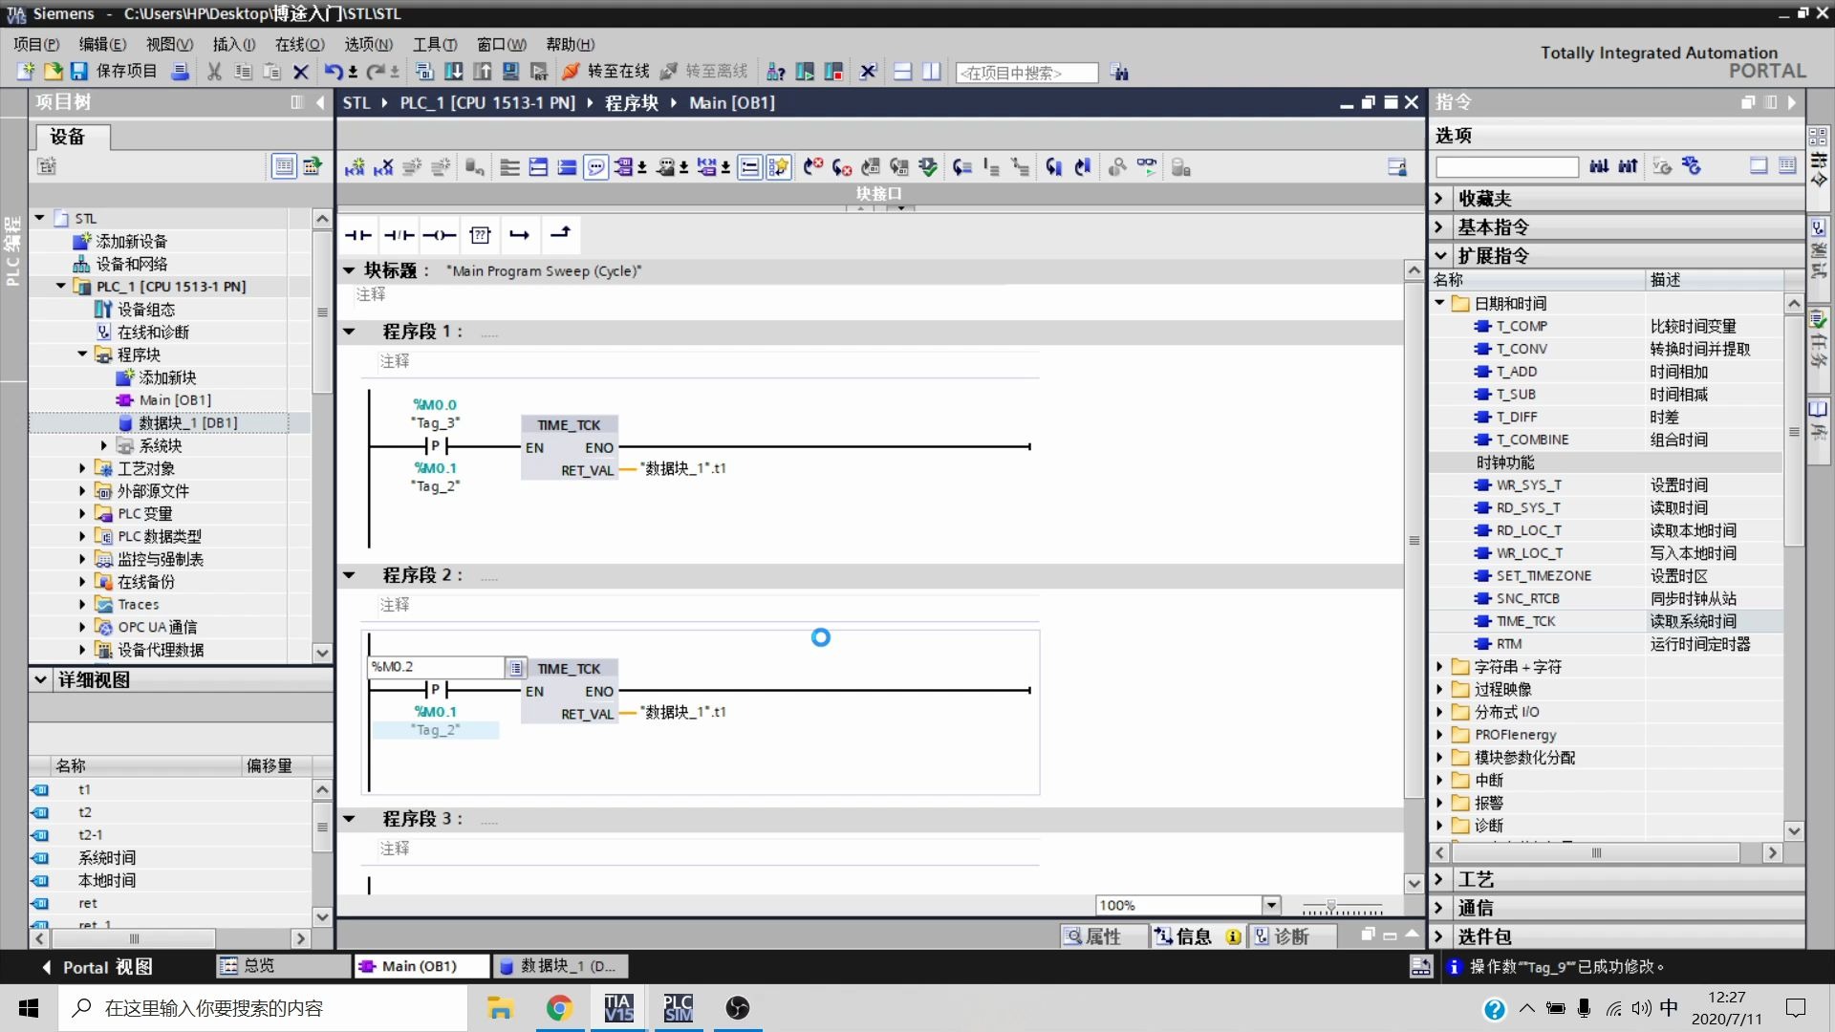This screenshot has height=1032, width=1835.
Task: Expand the 系统块 node
Action: 103,445
